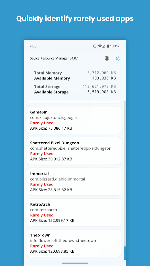Select the Immortal app card

pos(74,182)
